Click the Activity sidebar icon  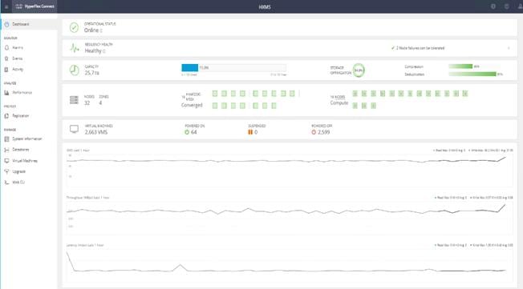pos(6,70)
